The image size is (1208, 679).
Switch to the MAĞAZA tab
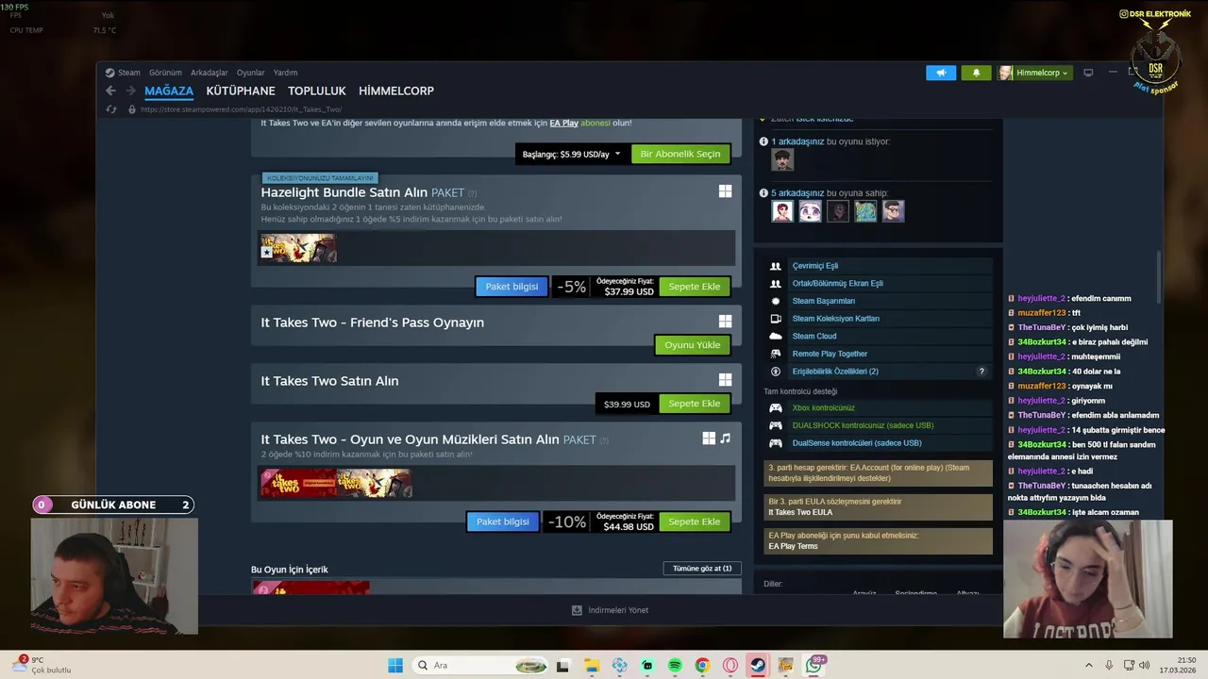coord(169,91)
